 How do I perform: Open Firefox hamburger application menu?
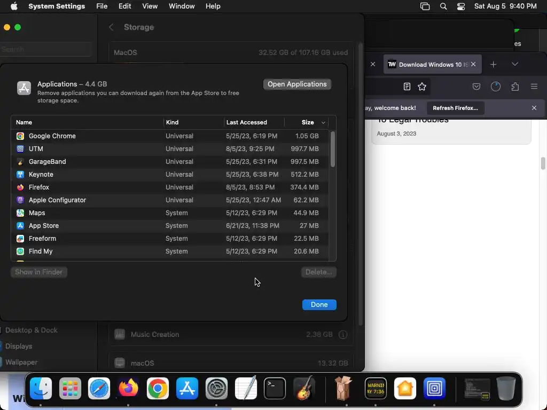pos(534,86)
